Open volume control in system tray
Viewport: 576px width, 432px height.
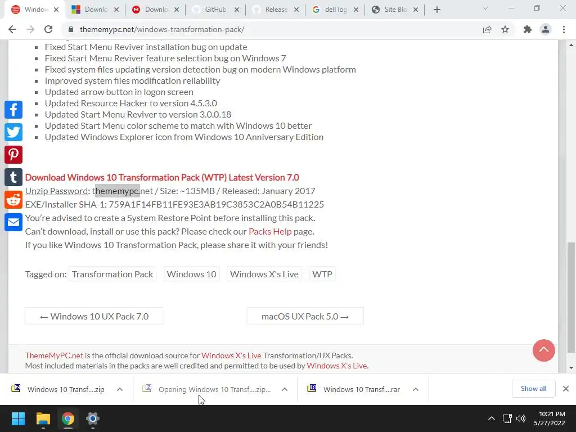(x=521, y=418)
